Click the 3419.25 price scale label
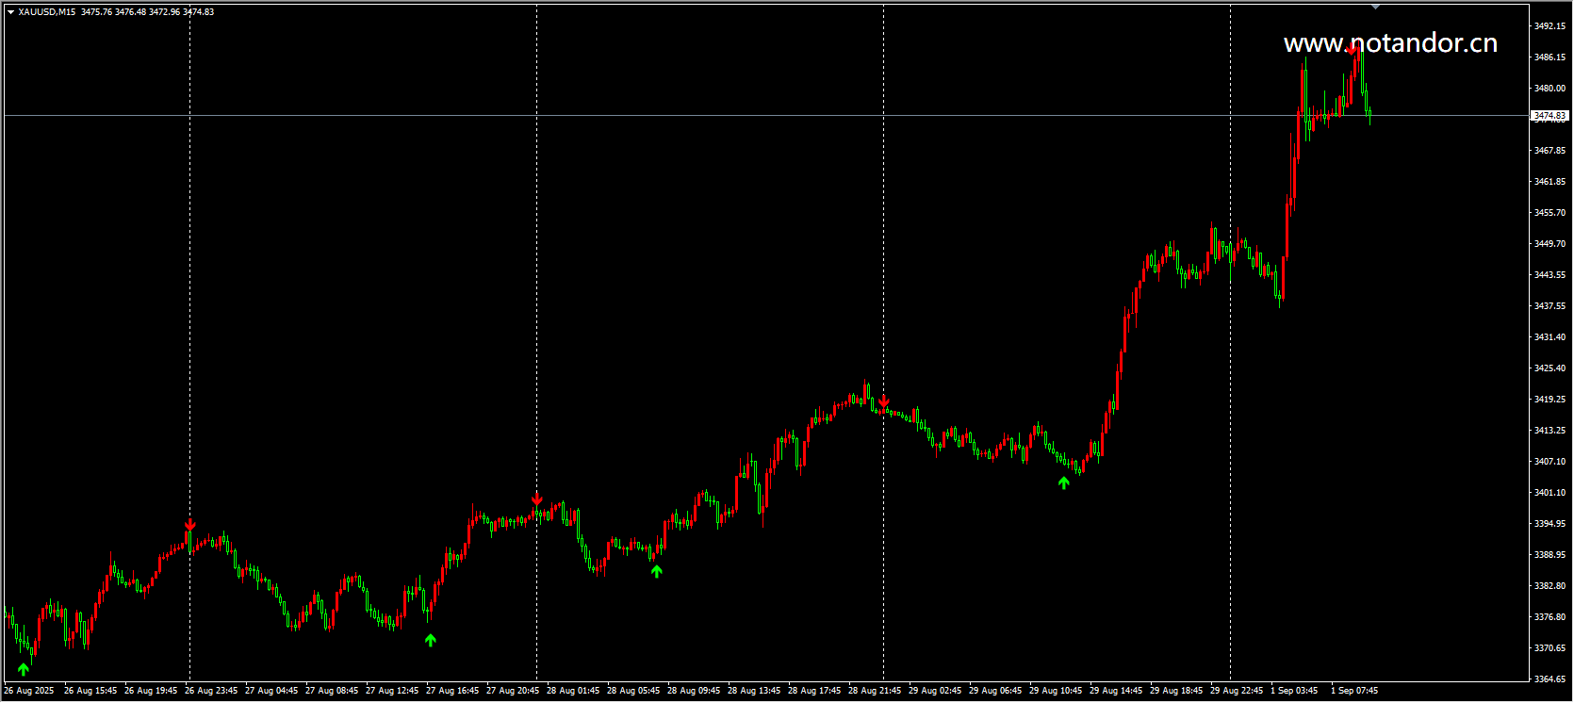 pyautogui.click(x=1549, y=400)
